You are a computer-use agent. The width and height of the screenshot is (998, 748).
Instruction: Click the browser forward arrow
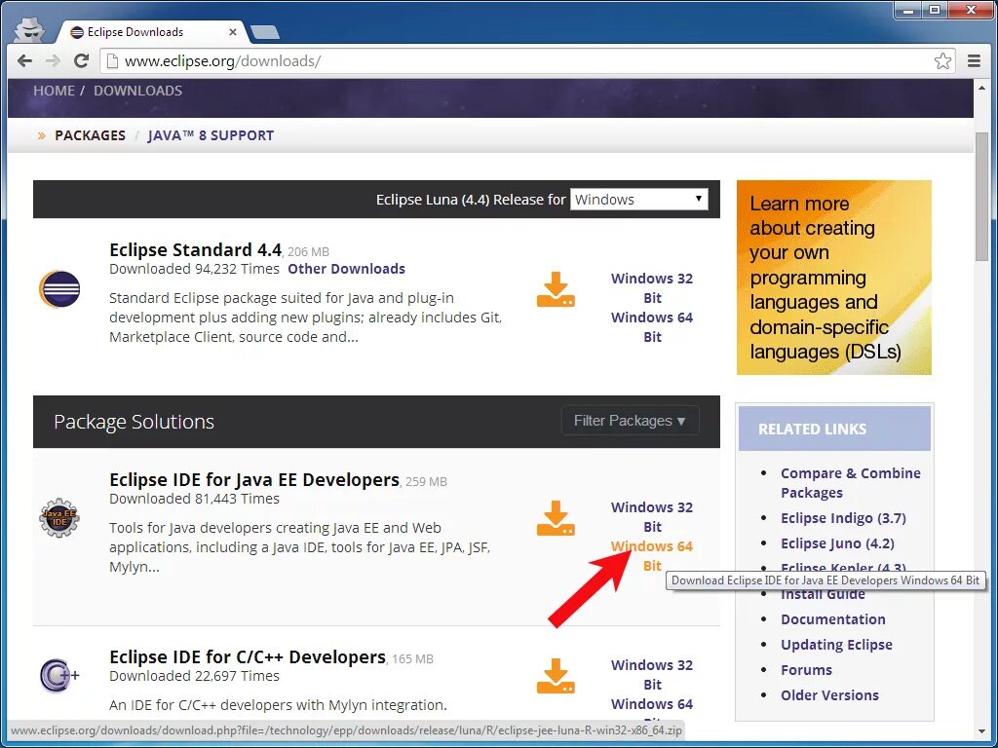[x=53, y=61]
